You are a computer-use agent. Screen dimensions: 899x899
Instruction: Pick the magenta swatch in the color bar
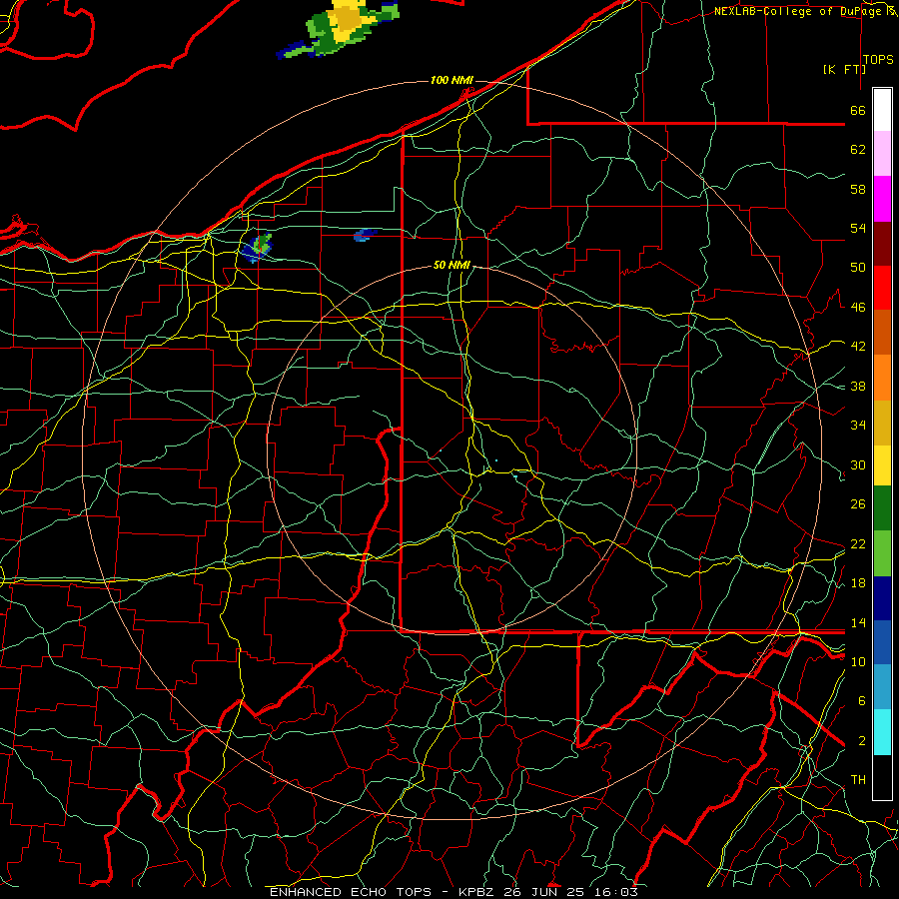[x=882, y=199]
